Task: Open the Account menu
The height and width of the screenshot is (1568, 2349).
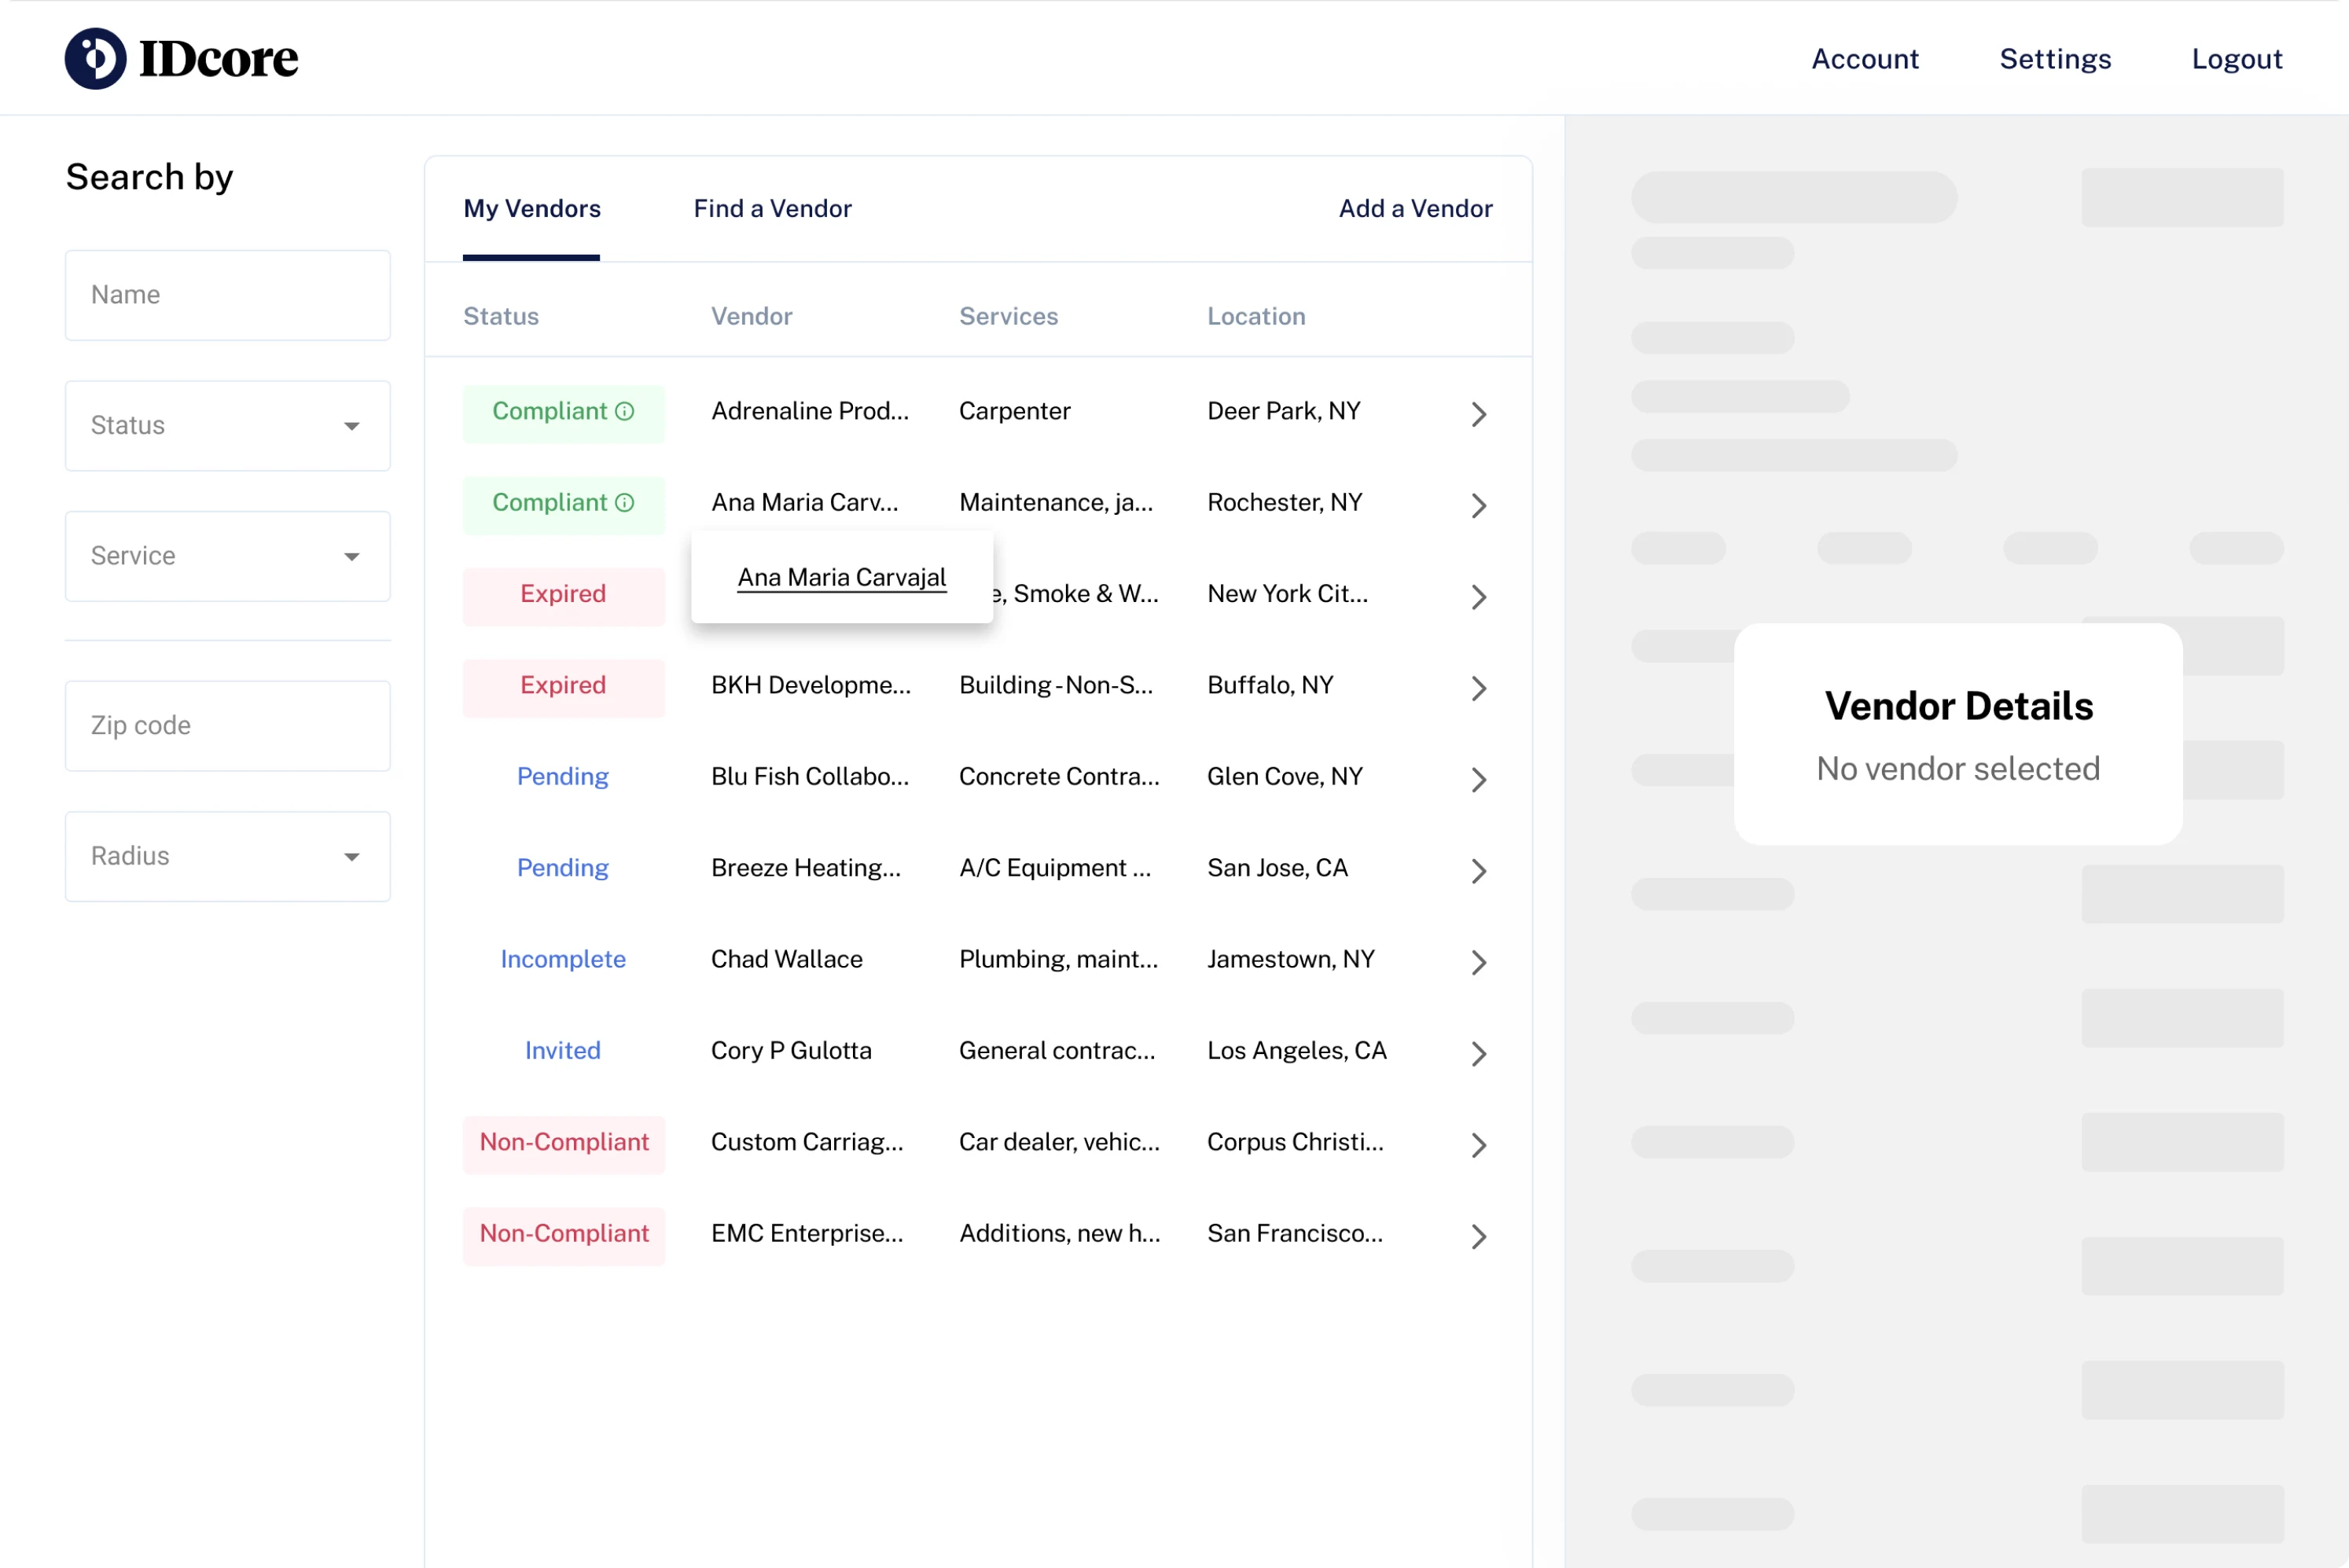Action: click(x=1864, y=58)
